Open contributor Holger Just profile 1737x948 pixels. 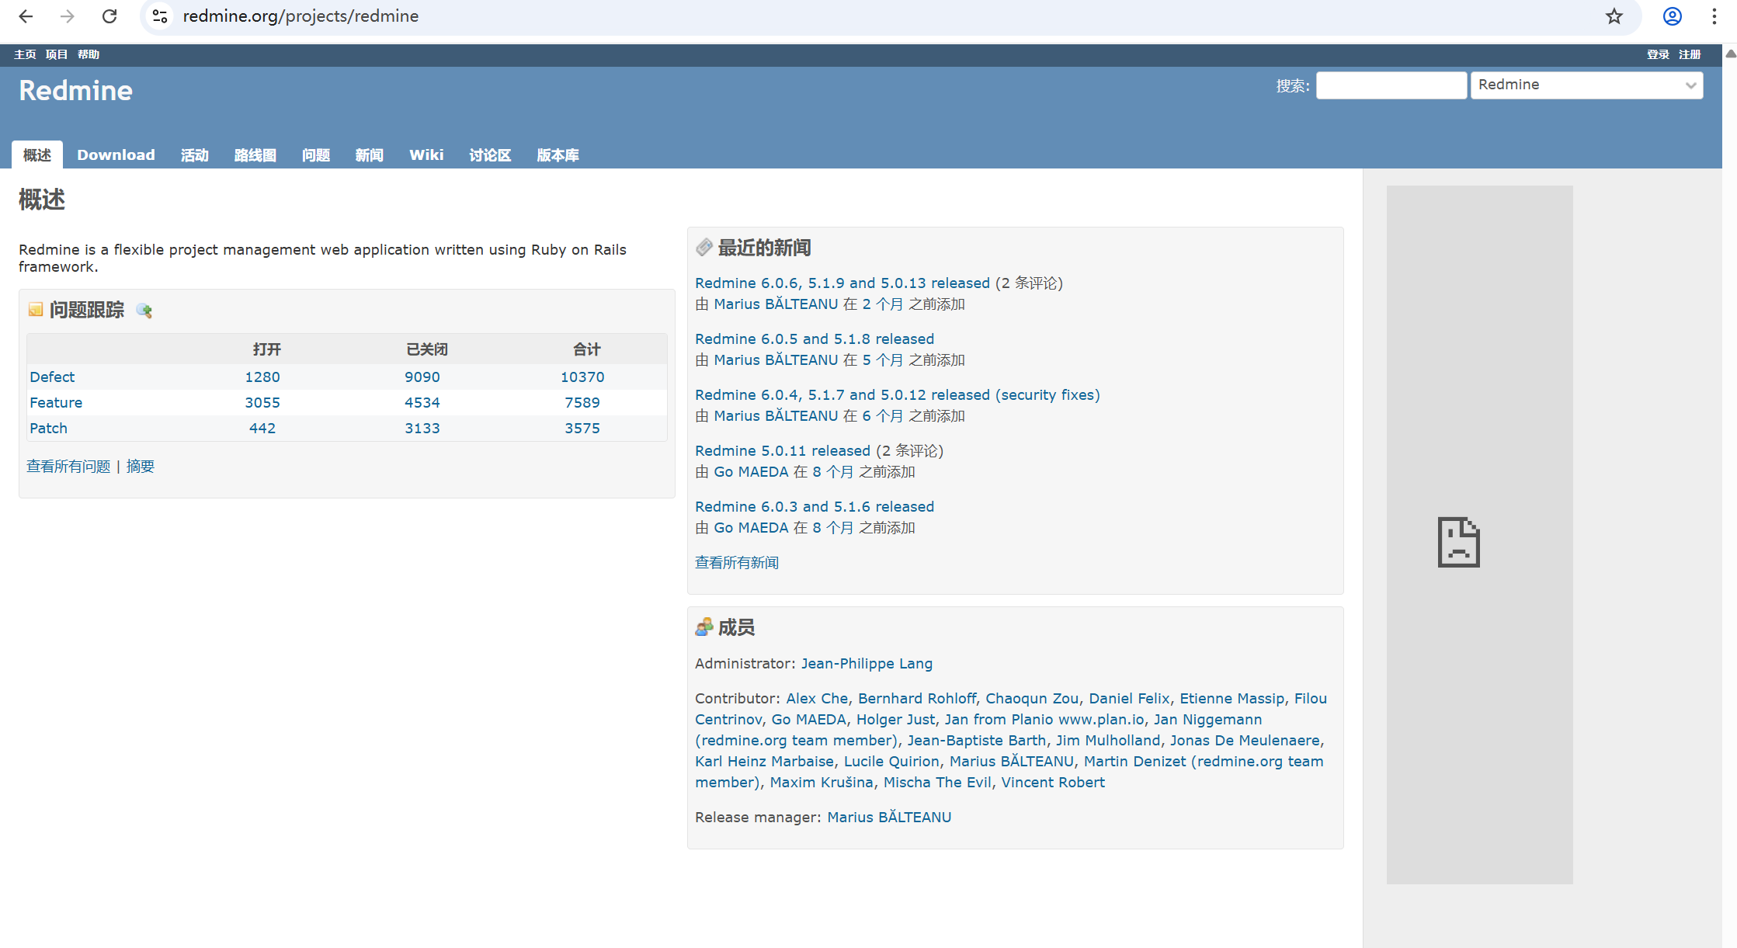tap(896, 719)
